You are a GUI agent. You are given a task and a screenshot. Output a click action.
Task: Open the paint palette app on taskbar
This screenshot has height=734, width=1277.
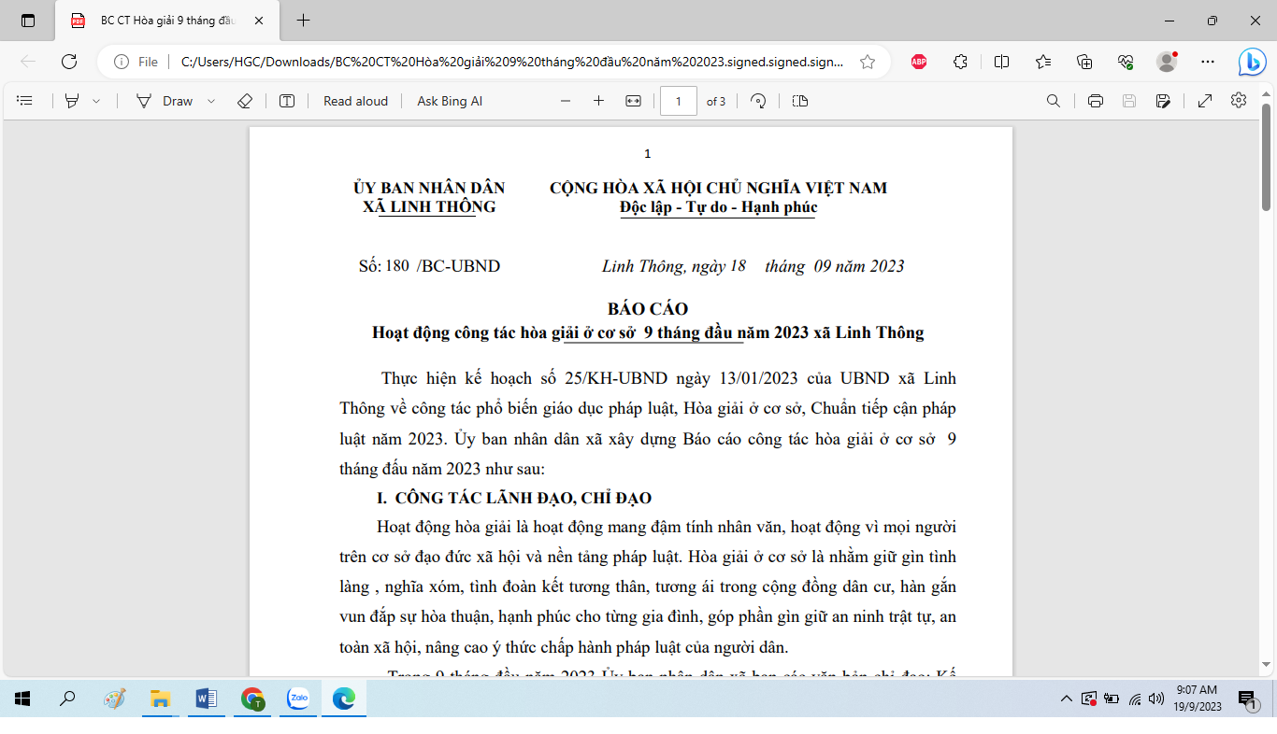point(114,699)
